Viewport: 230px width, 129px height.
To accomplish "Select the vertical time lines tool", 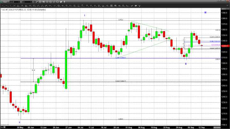I will click(70, 6).
